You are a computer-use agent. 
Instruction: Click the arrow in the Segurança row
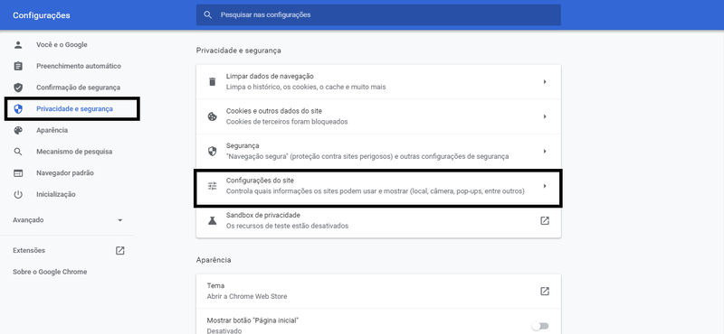[545, 151]
